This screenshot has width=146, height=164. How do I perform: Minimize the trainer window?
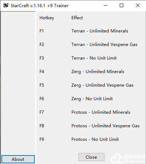click(x=106, y=5)
